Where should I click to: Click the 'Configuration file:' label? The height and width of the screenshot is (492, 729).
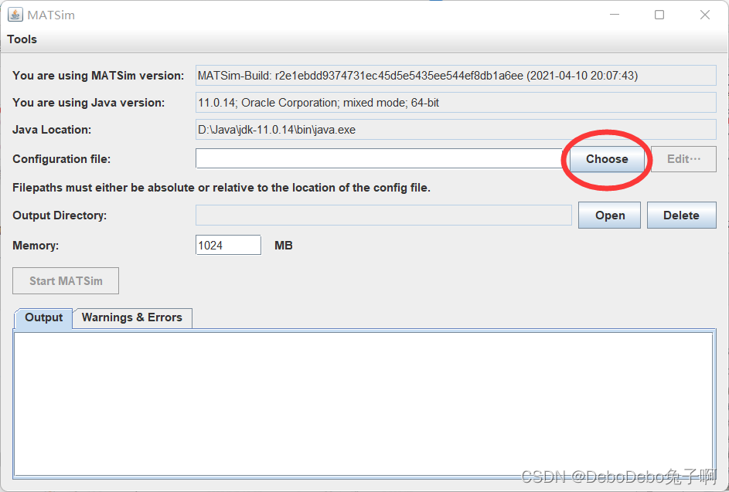click(x=61, y=159)
